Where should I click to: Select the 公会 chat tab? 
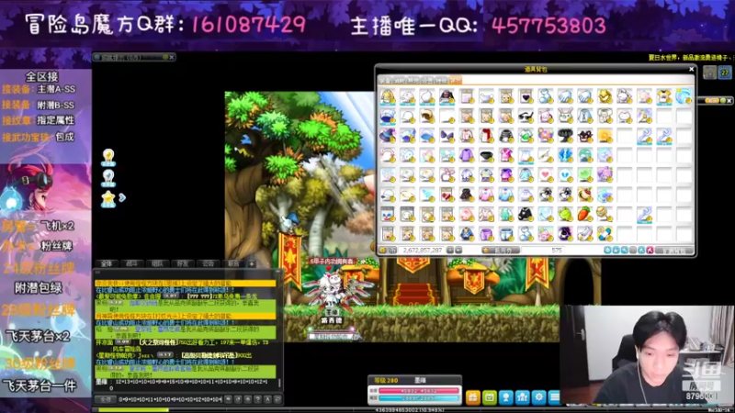coord(209,263)
